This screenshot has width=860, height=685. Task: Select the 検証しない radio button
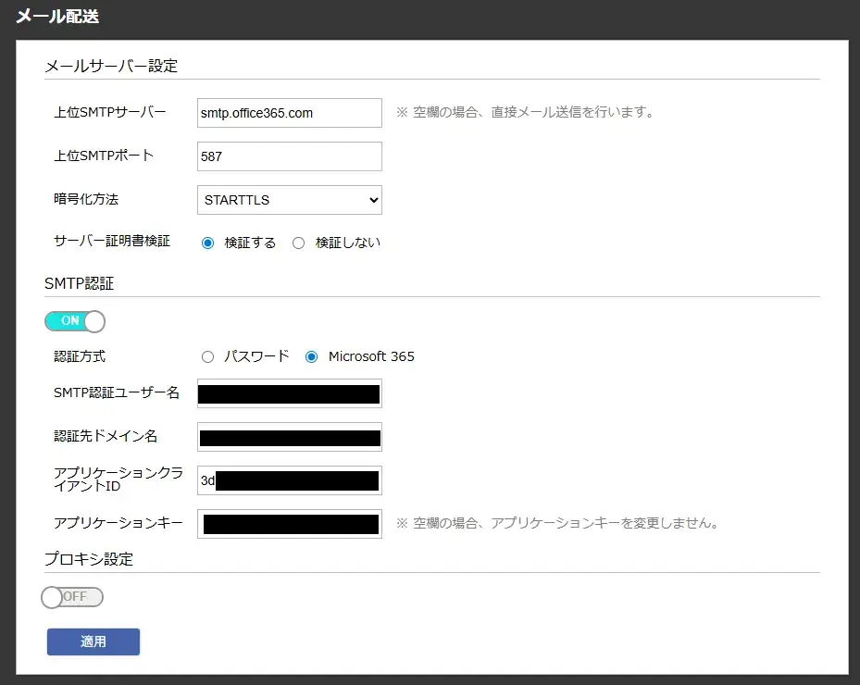coord(298,243)
